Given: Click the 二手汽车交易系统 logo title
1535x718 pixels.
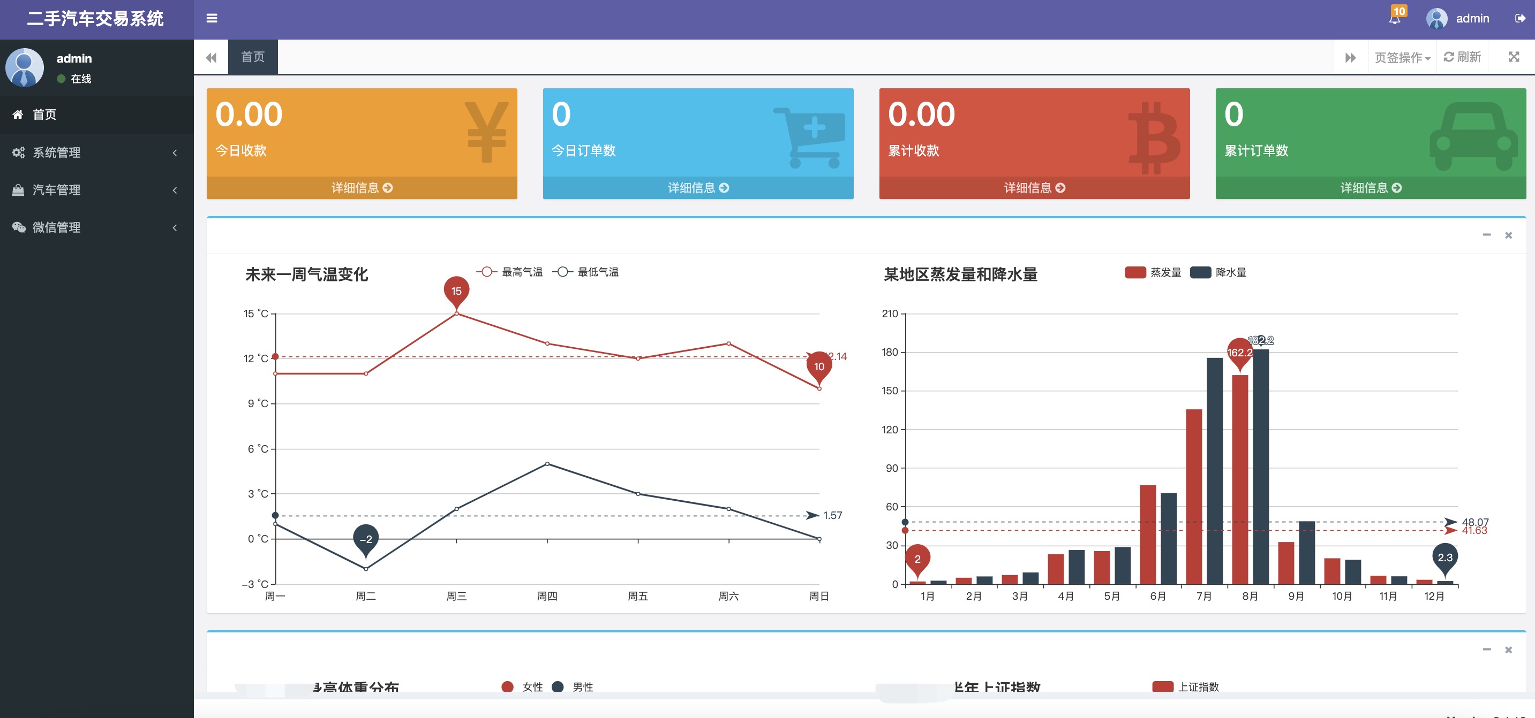Looking at the screenshot, I should click(95, 18).
